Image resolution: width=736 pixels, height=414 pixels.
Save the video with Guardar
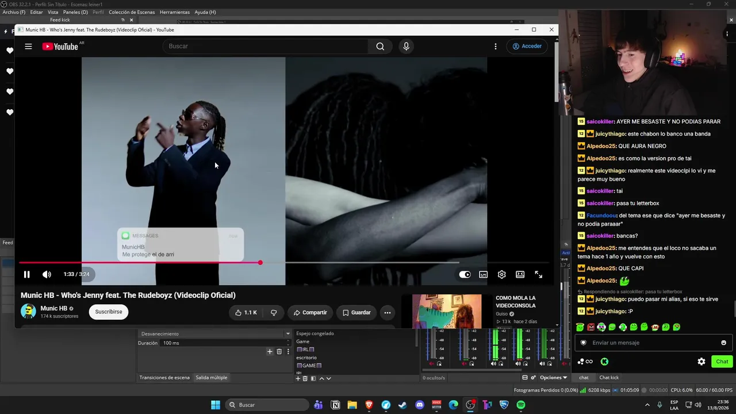pos(356,312)
